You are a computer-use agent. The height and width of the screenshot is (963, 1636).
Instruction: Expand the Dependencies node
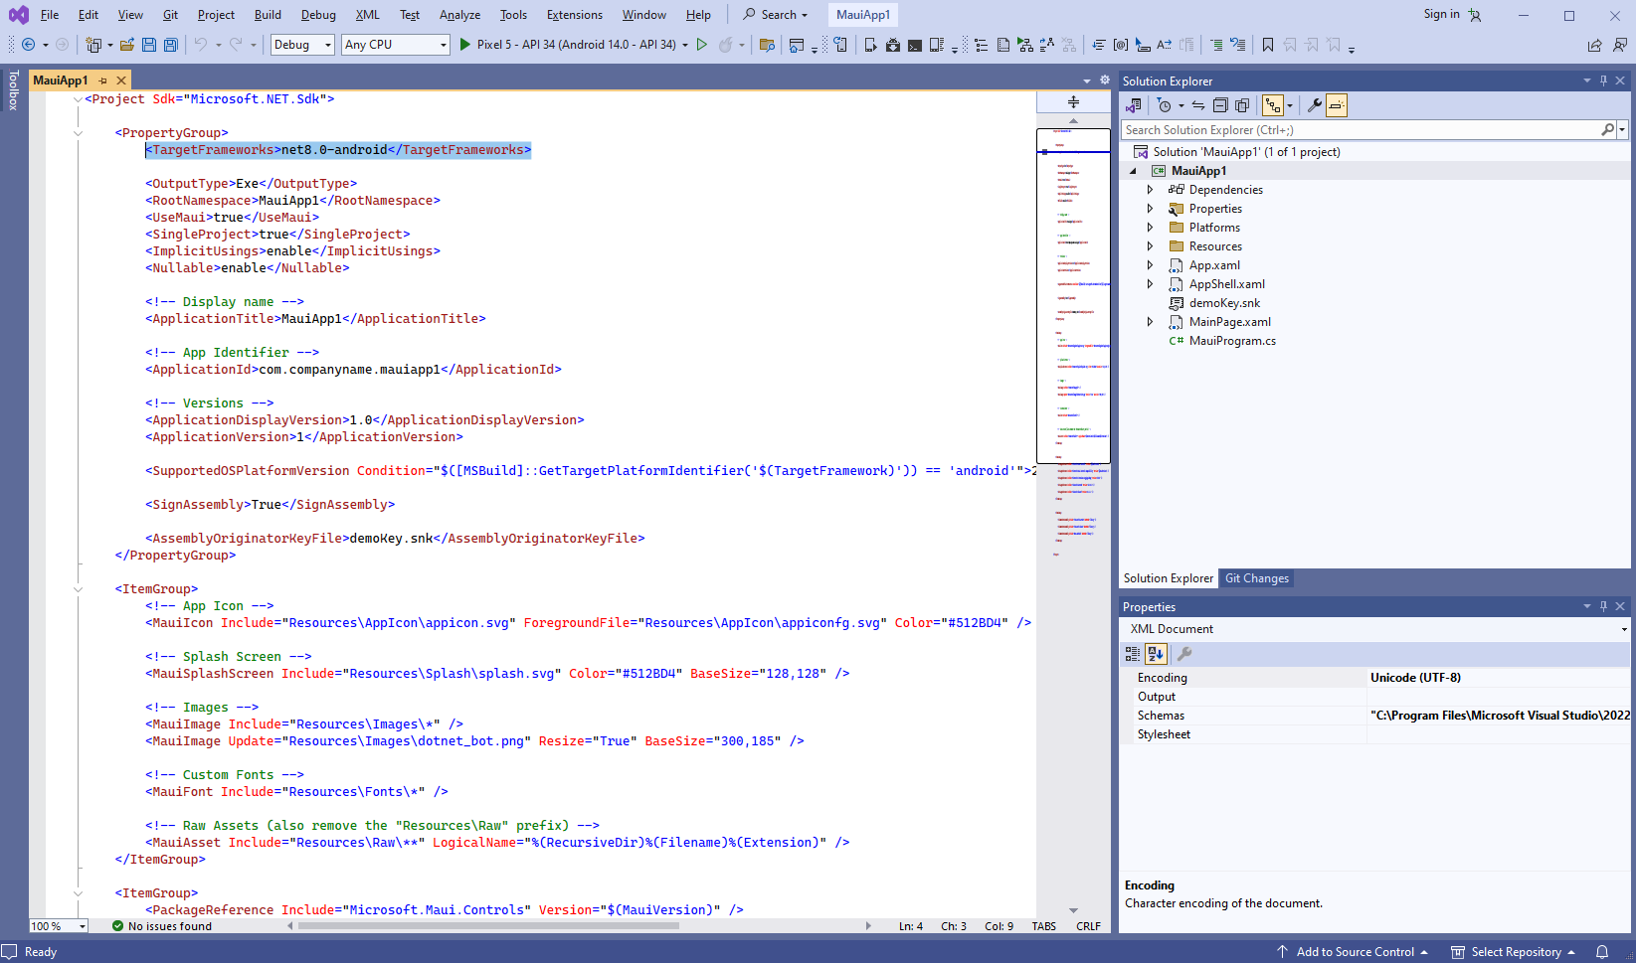(1151, 190)
